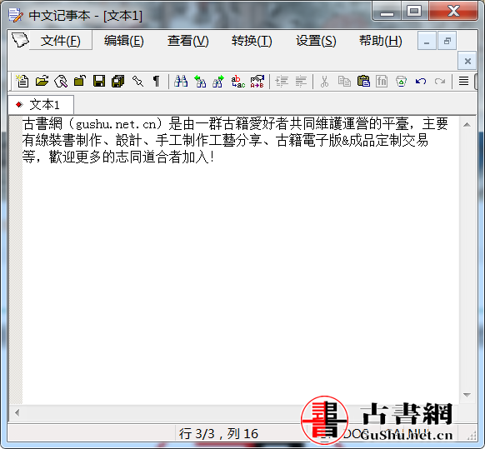485x449 pixels.
Task: Paste using the clipboard icon
Action: [x=363, y=82]
